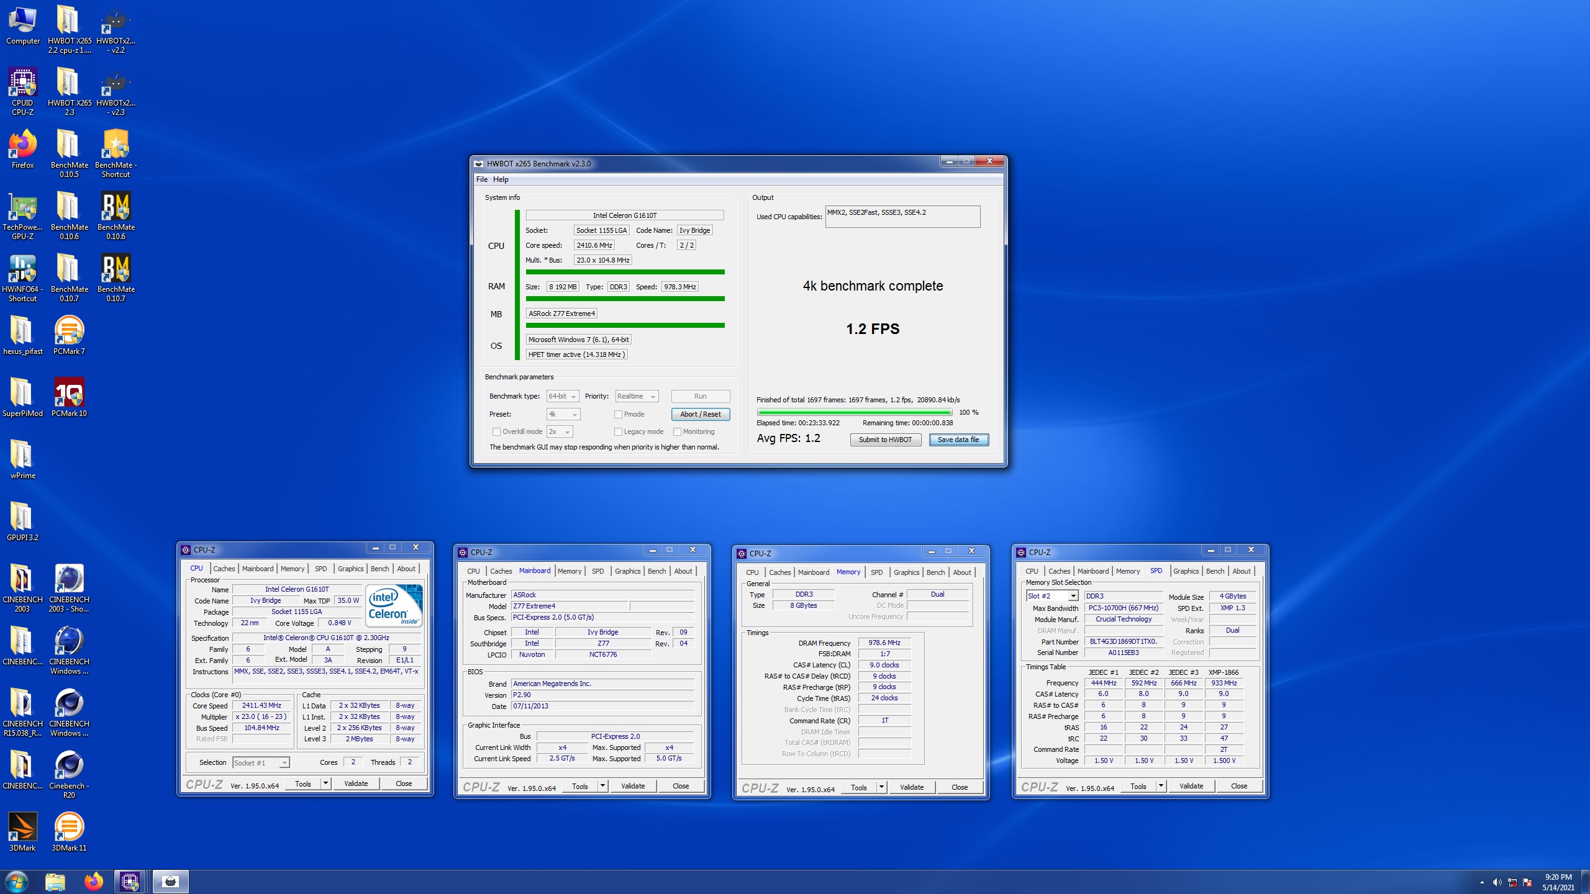1590x894 pixels.
Task: Enable the Overkill mode checkbox
Action: [496, 431]
